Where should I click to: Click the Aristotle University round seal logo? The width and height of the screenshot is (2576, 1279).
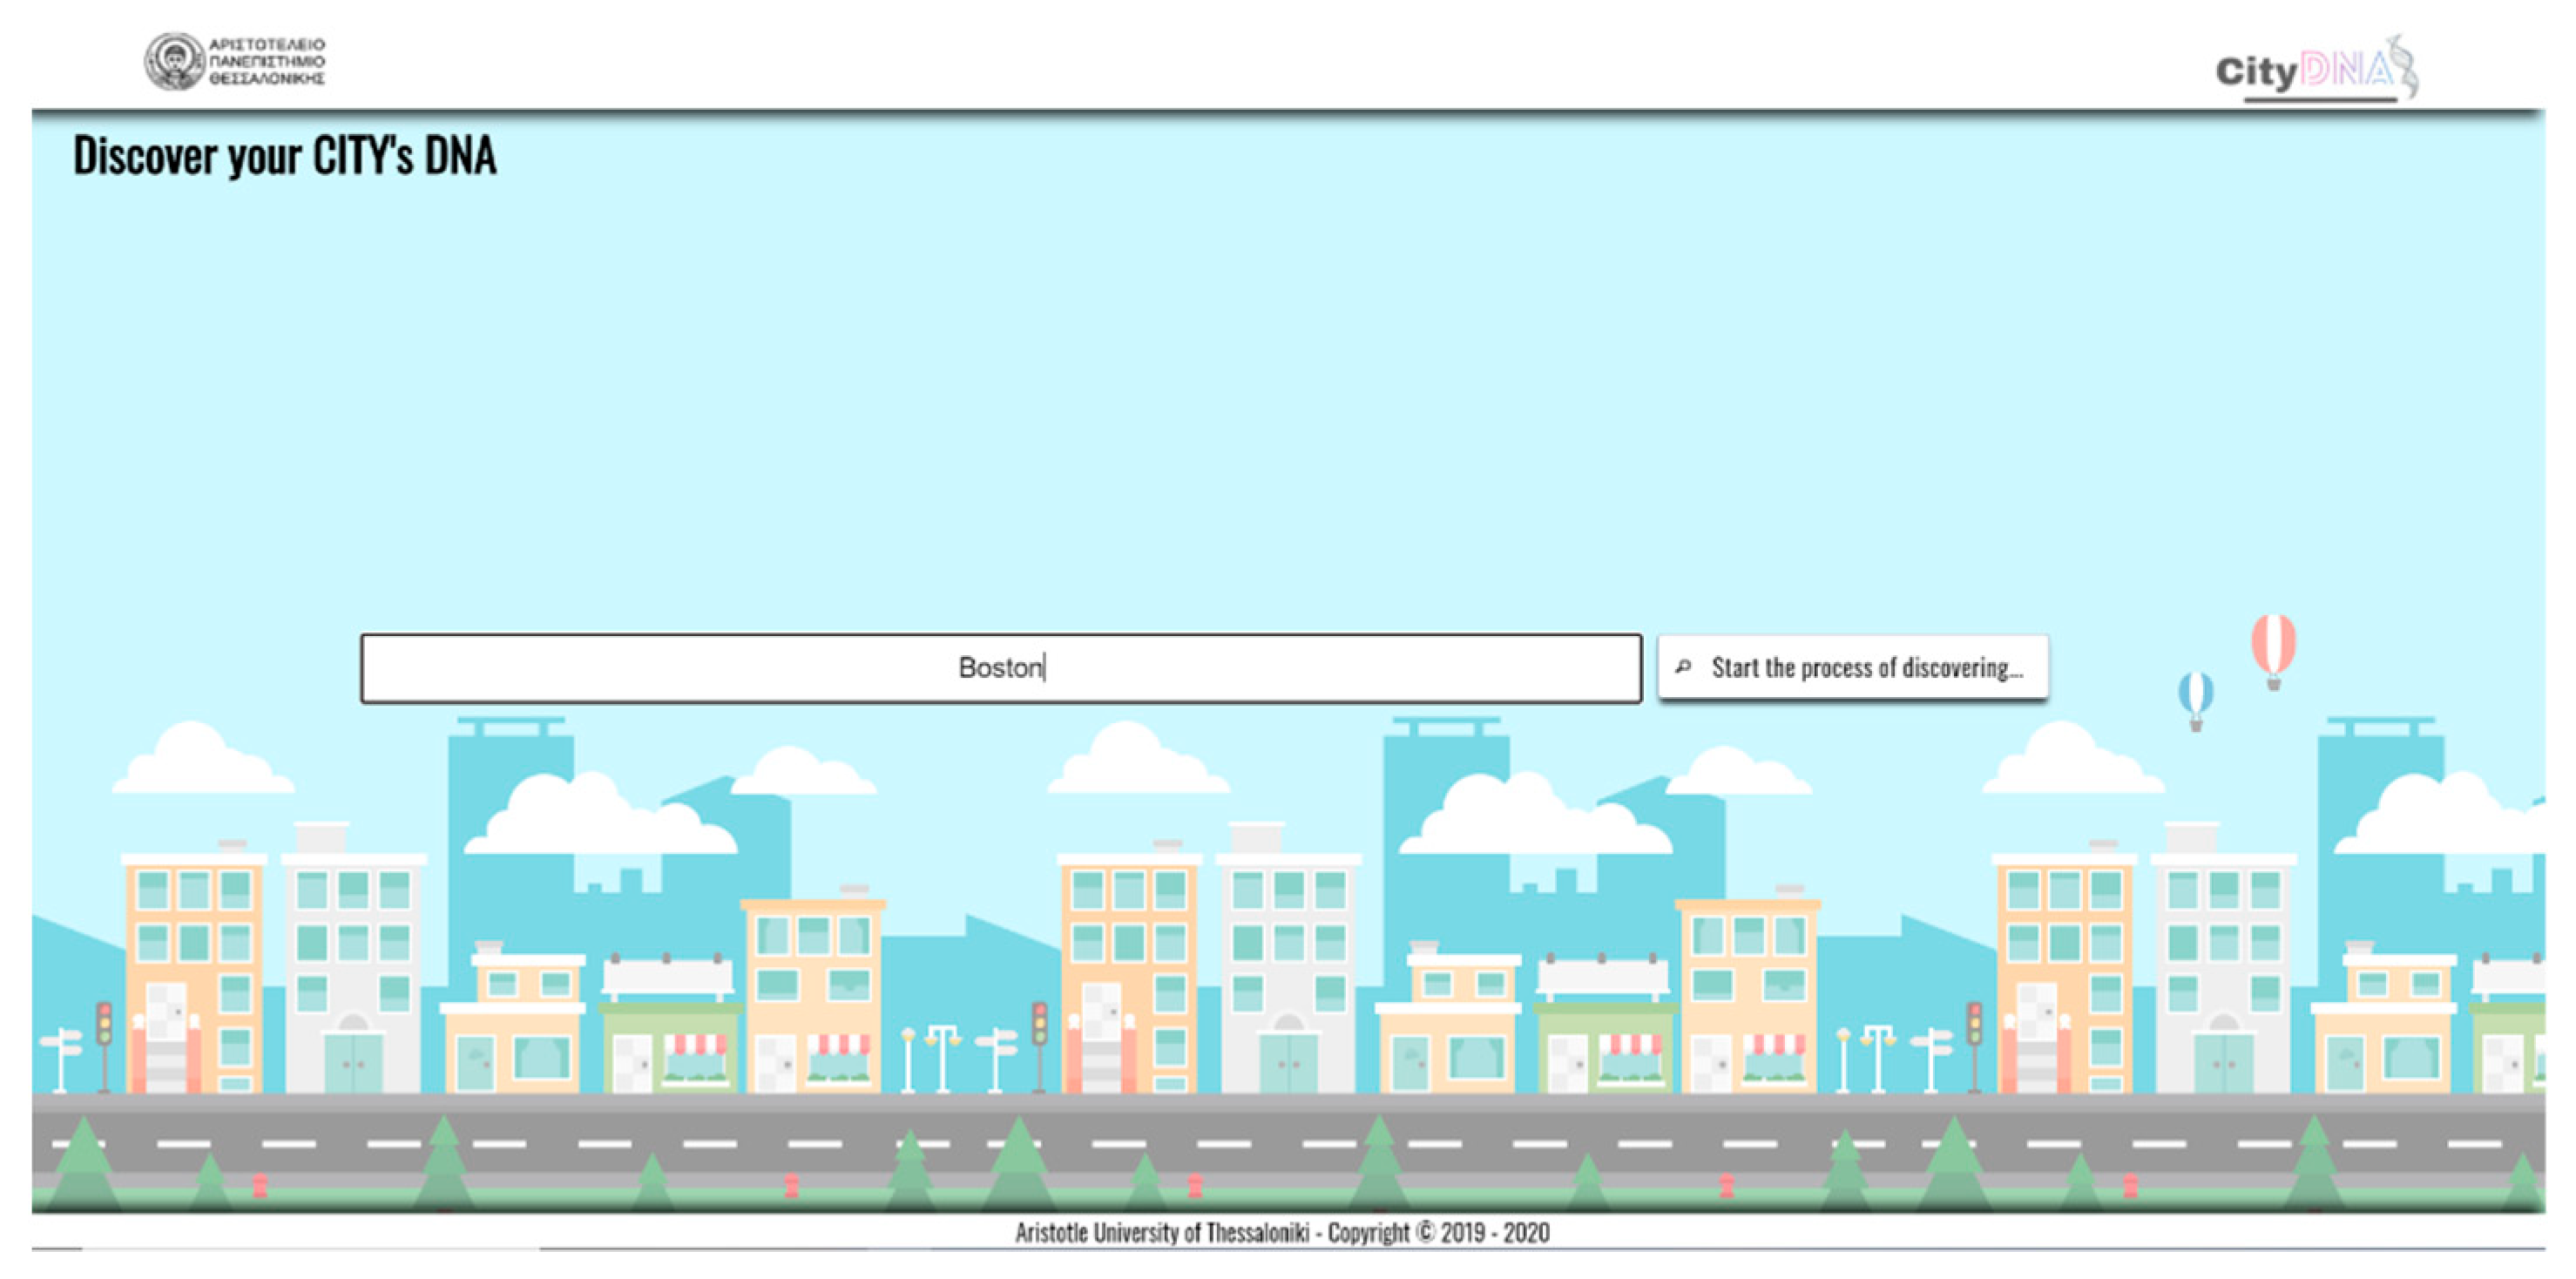coord(175,61)
